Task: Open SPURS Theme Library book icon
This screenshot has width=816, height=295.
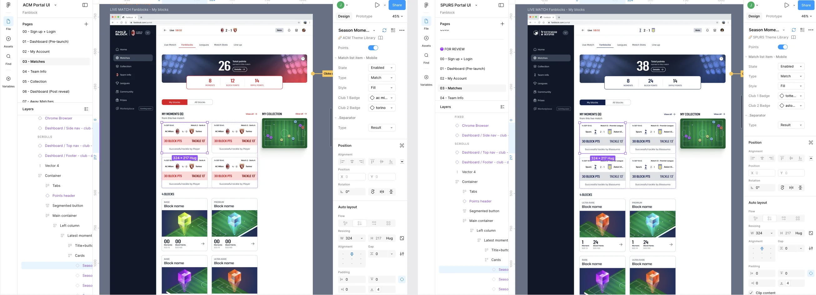Action: [793, 37]
